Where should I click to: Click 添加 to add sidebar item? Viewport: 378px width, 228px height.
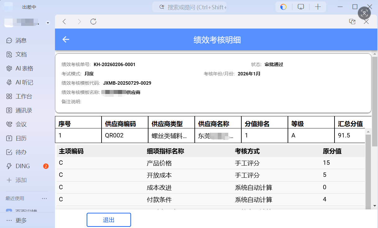click(x=17, y=180)
